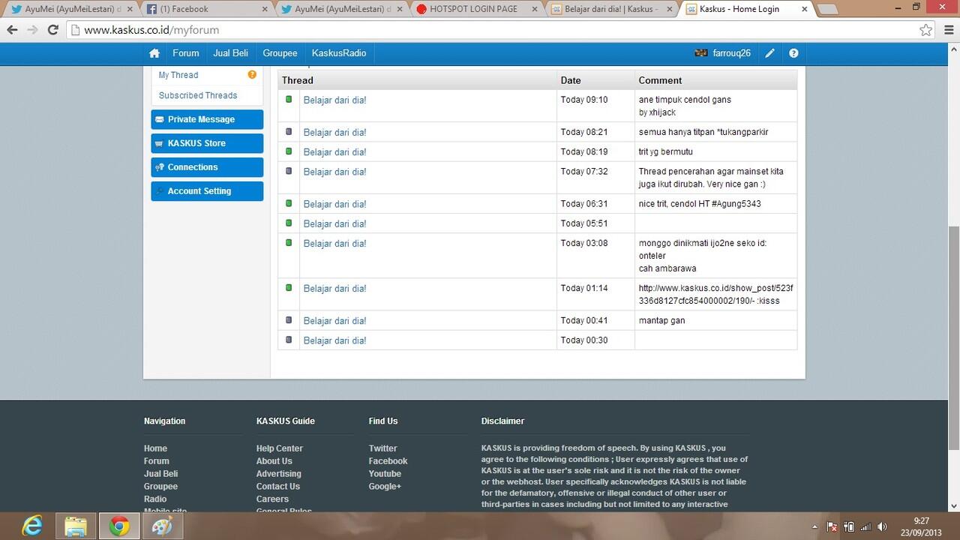Image resolution: width=960 pixels, height=540 pixels.
Task: Open Forum in the navbar
Action: [x=186, y=53]
